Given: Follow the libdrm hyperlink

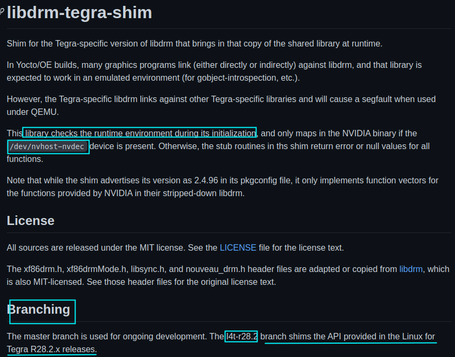Looking at the screenshot, I should pos(411,269).
